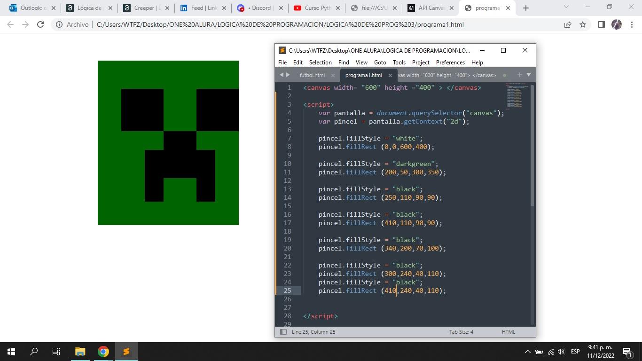Open Sublime Help menu
This screenshot has height=361, width=642.
click(477, 62)
